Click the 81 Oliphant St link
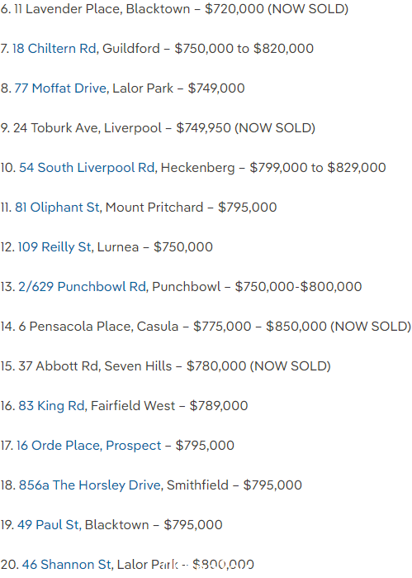This screenshot has height=578, width=412. click(57, 208)
